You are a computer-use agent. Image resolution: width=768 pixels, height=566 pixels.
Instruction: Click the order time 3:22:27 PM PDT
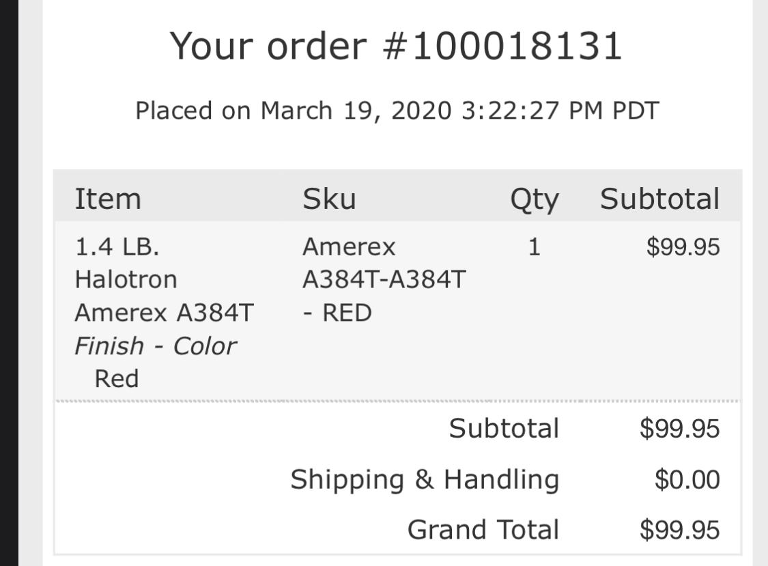(560, 111)
